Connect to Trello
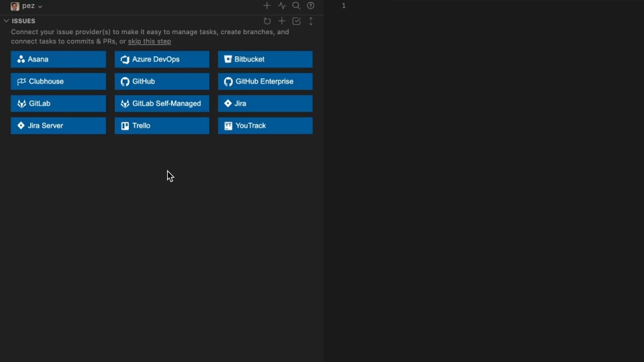 pyautogui.click(x=162, y=125)
